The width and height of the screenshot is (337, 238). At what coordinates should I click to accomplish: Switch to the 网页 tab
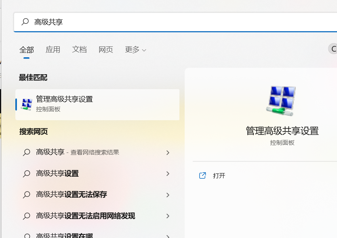(x=106, y=50)
